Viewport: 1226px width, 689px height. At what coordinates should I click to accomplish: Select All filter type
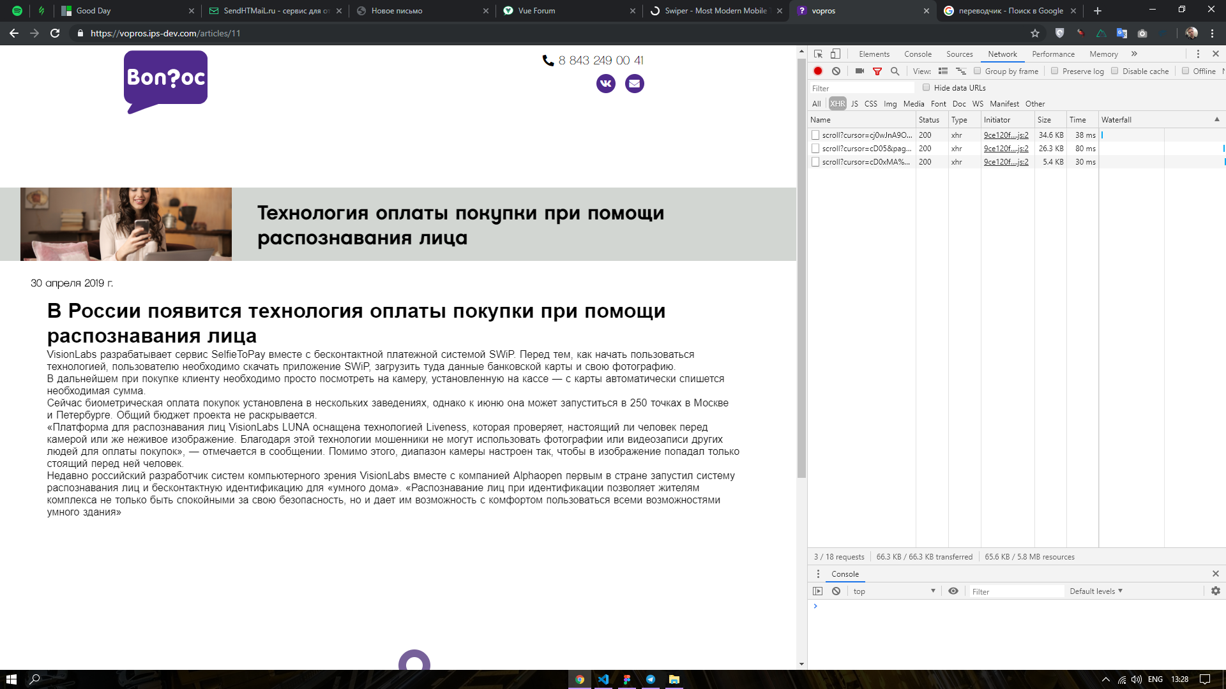[817, 104]
